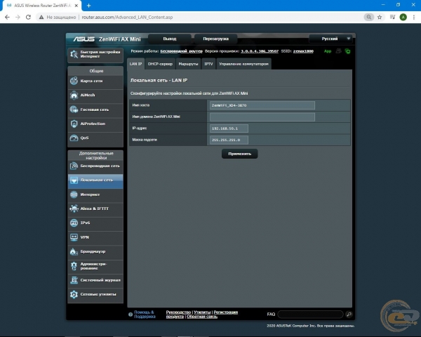421x337 pixels.
Task: Open the IPTV tab
Action: click(x=208, y=64)
